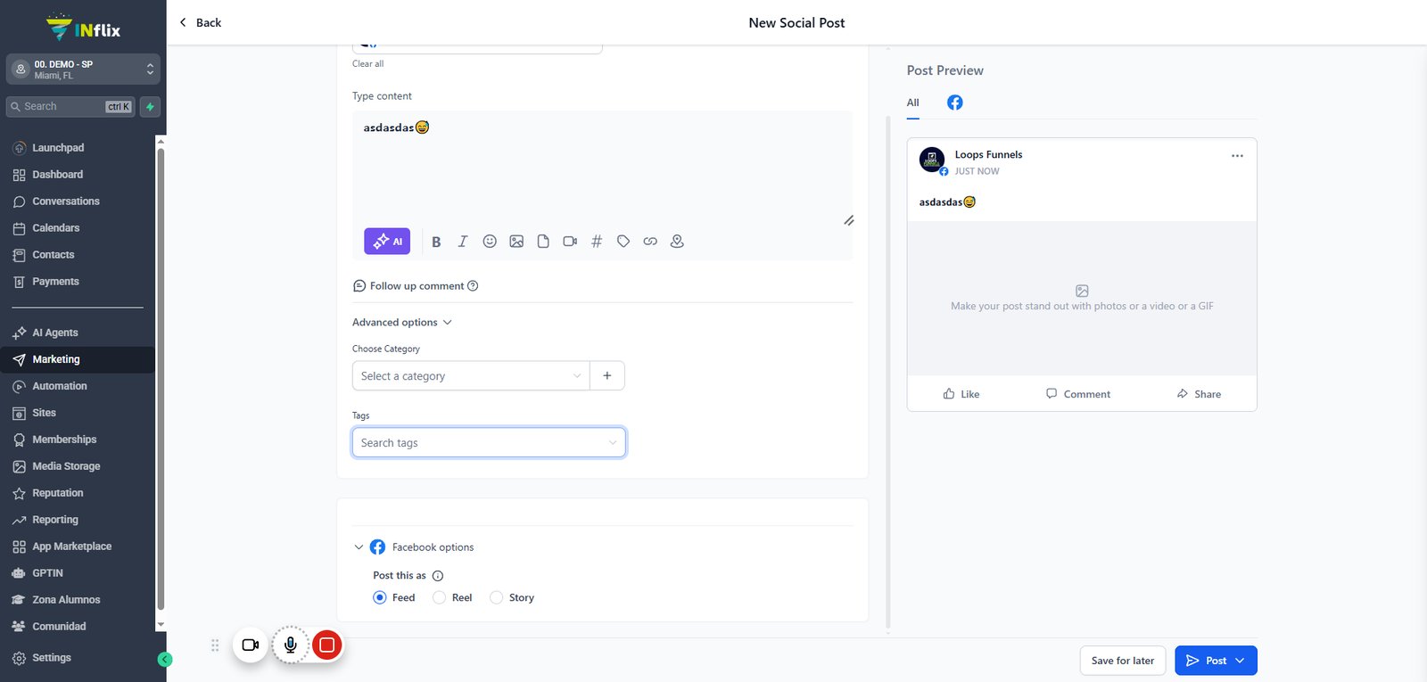Click the Post this as info icon

tap(438, 576)
